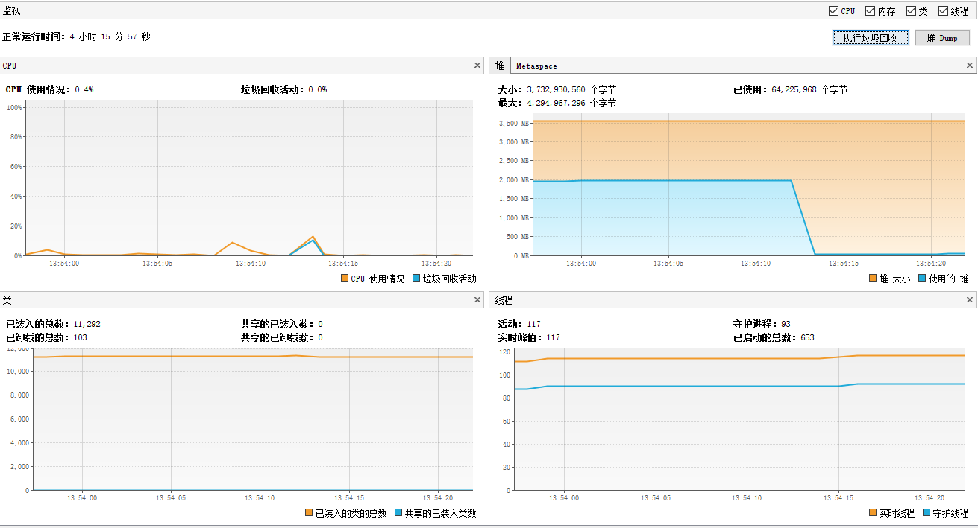Click the 堆 Dump button
This screenshot has width=978, height=528.
click(x=942, y=38)
